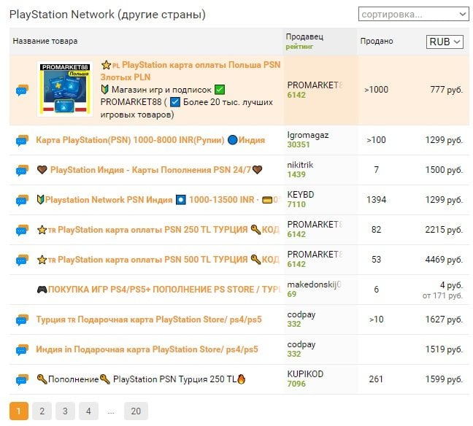Image resolution: width=473 pixels, height=426 pixels.
Task: Go to page 3
Action: 65,411
